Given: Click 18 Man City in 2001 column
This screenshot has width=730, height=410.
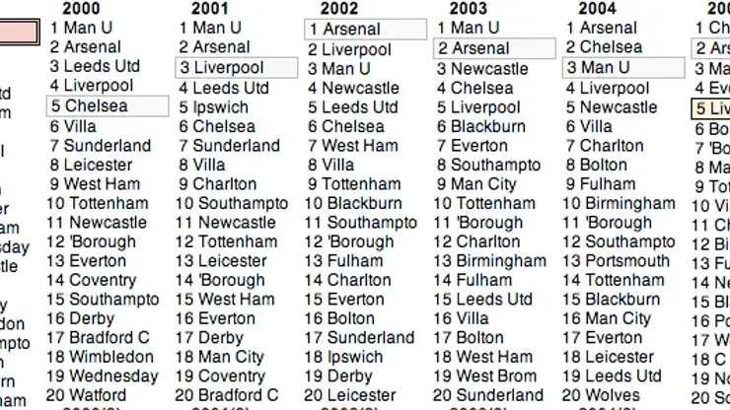Looking at the screenshot, I should [220, 357].
